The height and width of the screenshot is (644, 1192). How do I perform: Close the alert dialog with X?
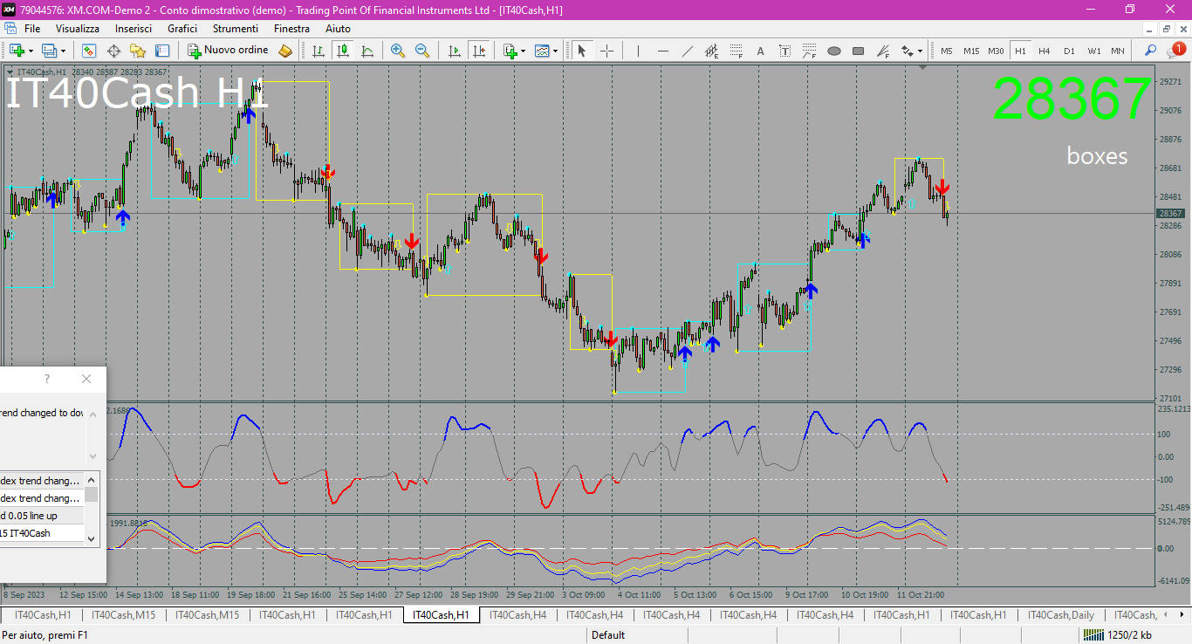coord(86,379)
